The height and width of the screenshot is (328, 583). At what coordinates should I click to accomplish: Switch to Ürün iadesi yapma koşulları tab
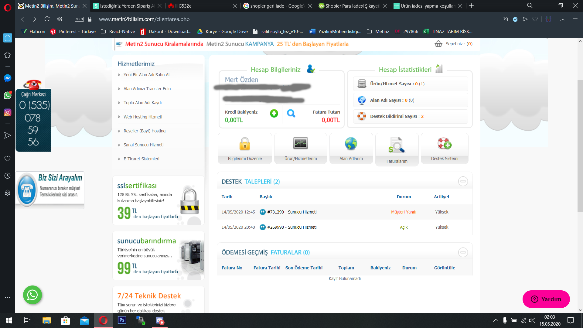428,6
